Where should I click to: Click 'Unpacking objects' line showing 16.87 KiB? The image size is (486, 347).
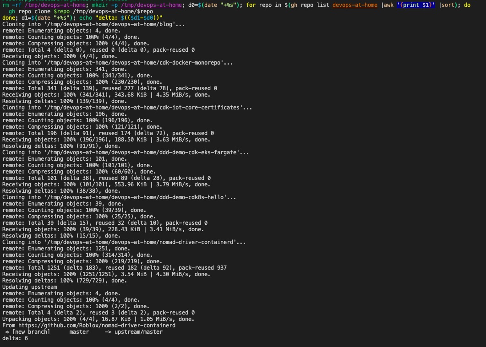[x=98, y=319]
